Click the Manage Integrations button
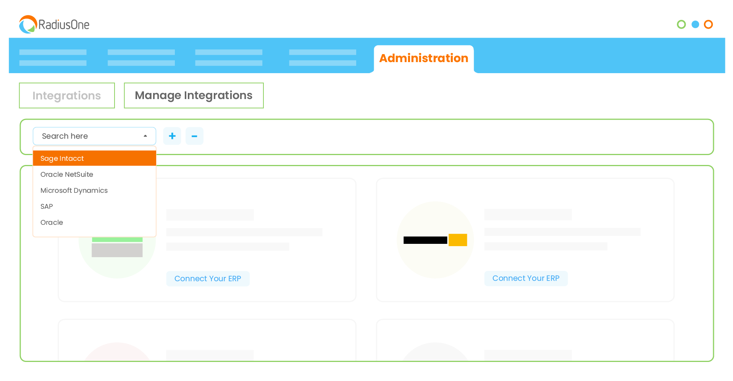Image resolution: width=733 pixels, height=381 pixels. (x=194, y=95)
